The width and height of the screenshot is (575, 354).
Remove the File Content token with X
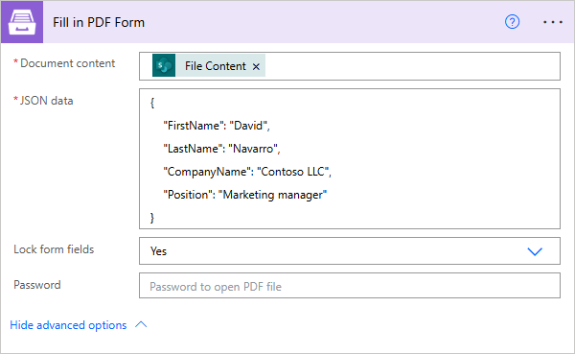click(x=256, y=66)
